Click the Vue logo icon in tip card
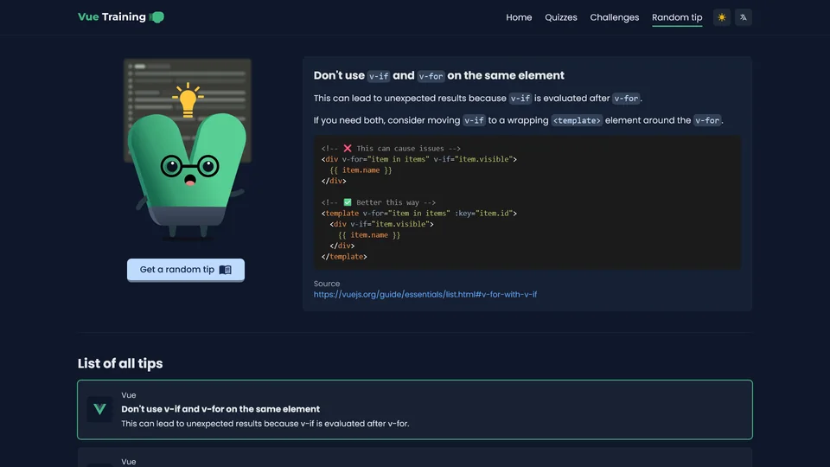This screenshot has width=830, height=467. (x=99, y=409)
